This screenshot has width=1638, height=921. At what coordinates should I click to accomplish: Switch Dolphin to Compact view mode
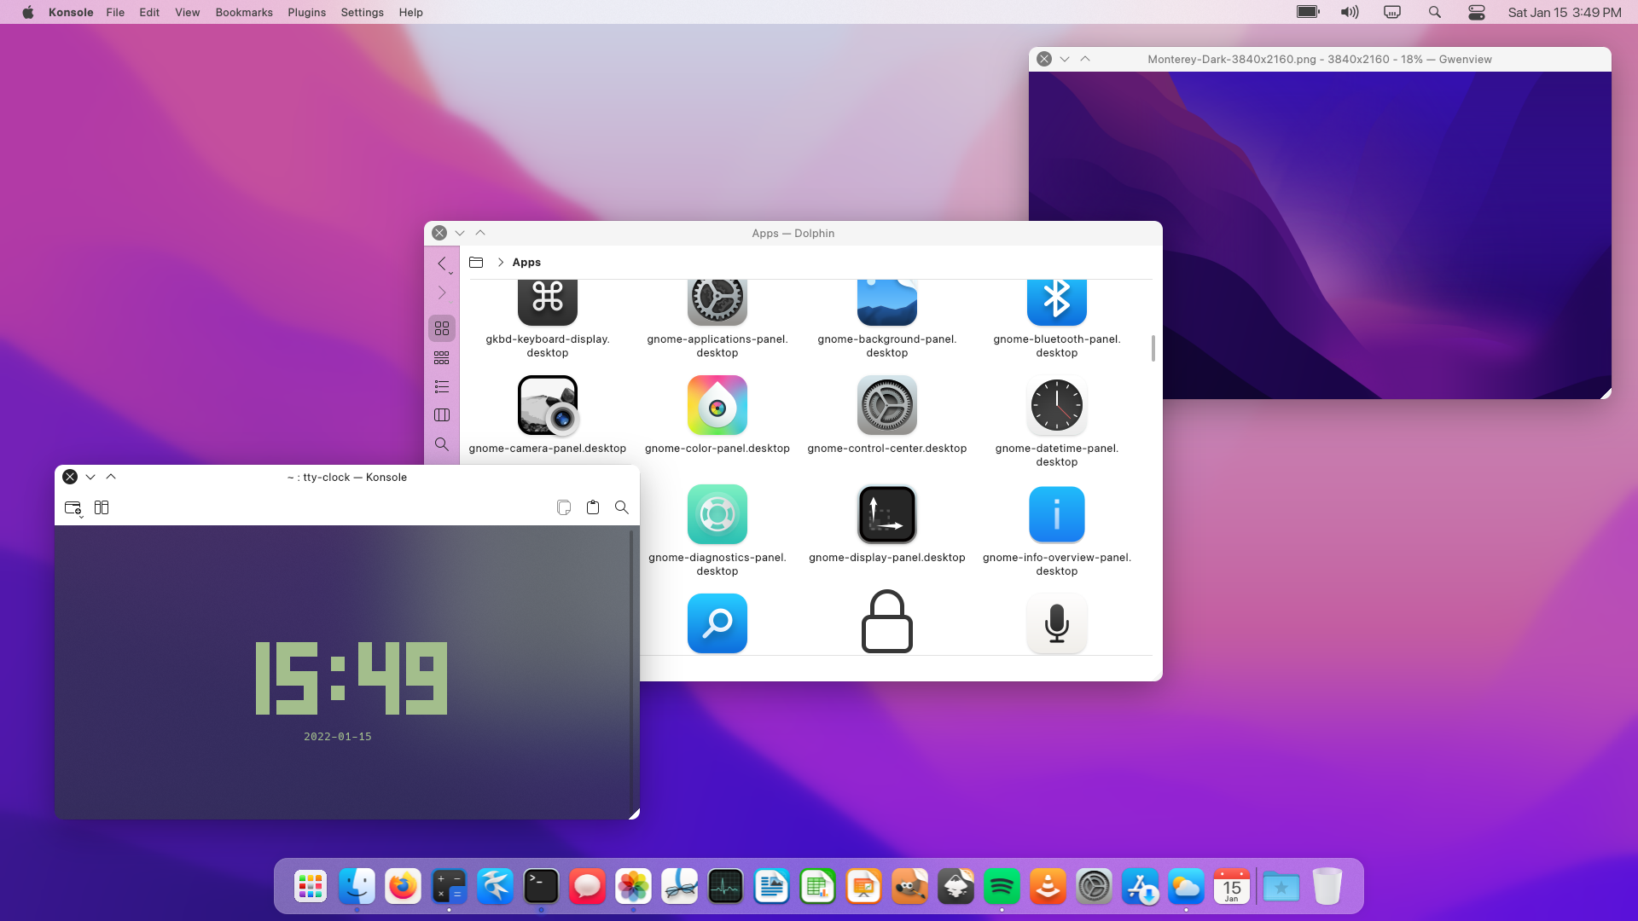coord(442,357)
